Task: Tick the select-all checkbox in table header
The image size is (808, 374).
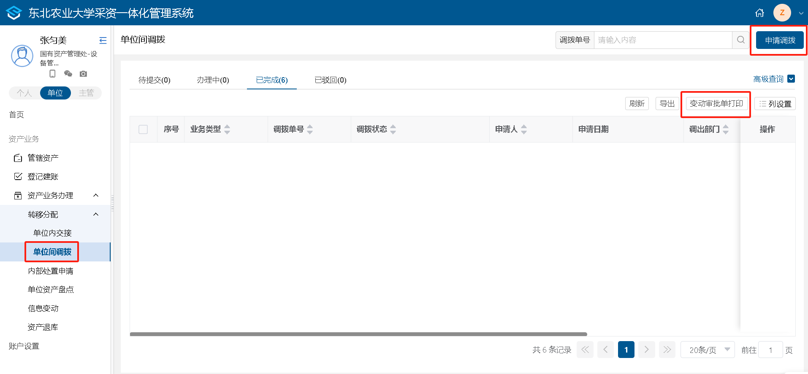Action: (x=143, y=129)
